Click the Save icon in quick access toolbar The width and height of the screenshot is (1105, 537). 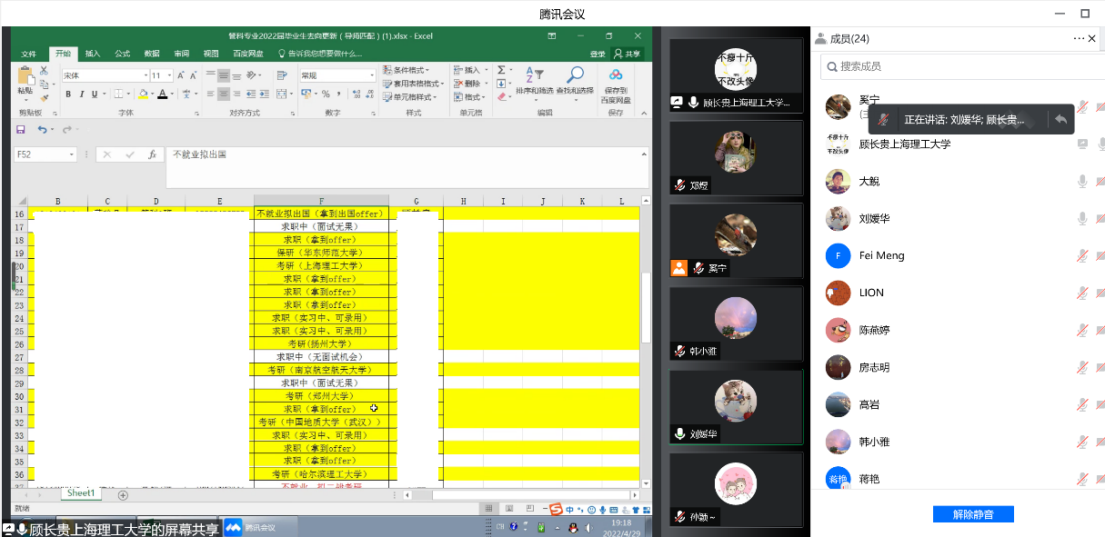[x=21, y=130]
